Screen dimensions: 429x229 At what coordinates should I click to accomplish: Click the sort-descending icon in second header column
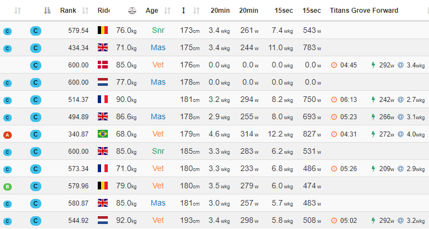click(x=47, y=11)
